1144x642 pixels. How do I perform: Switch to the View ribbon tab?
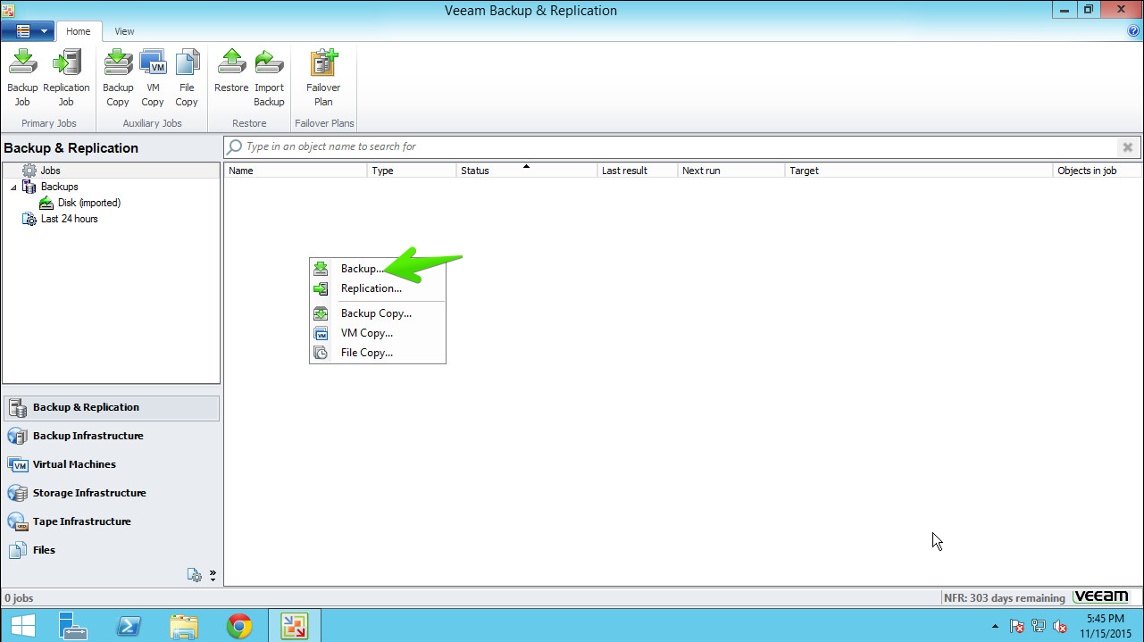124,31
